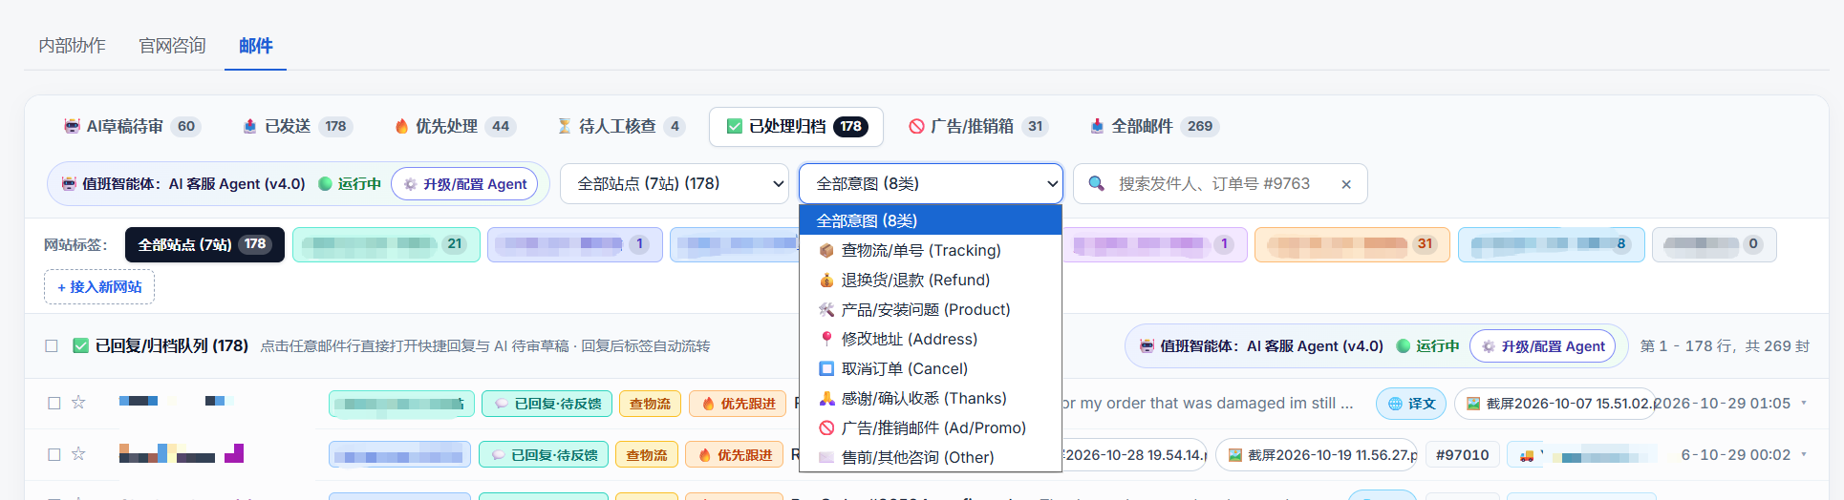The height and width of the screenshot is (500, 1844).
Task: Click the 译文 translate button
Action: pos(1411,404)
